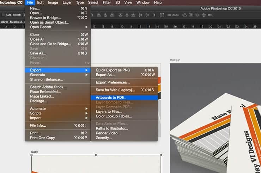Toggle the Auto-Select checkbox
The image size is (261, 173).
click(x=3, y=15)
